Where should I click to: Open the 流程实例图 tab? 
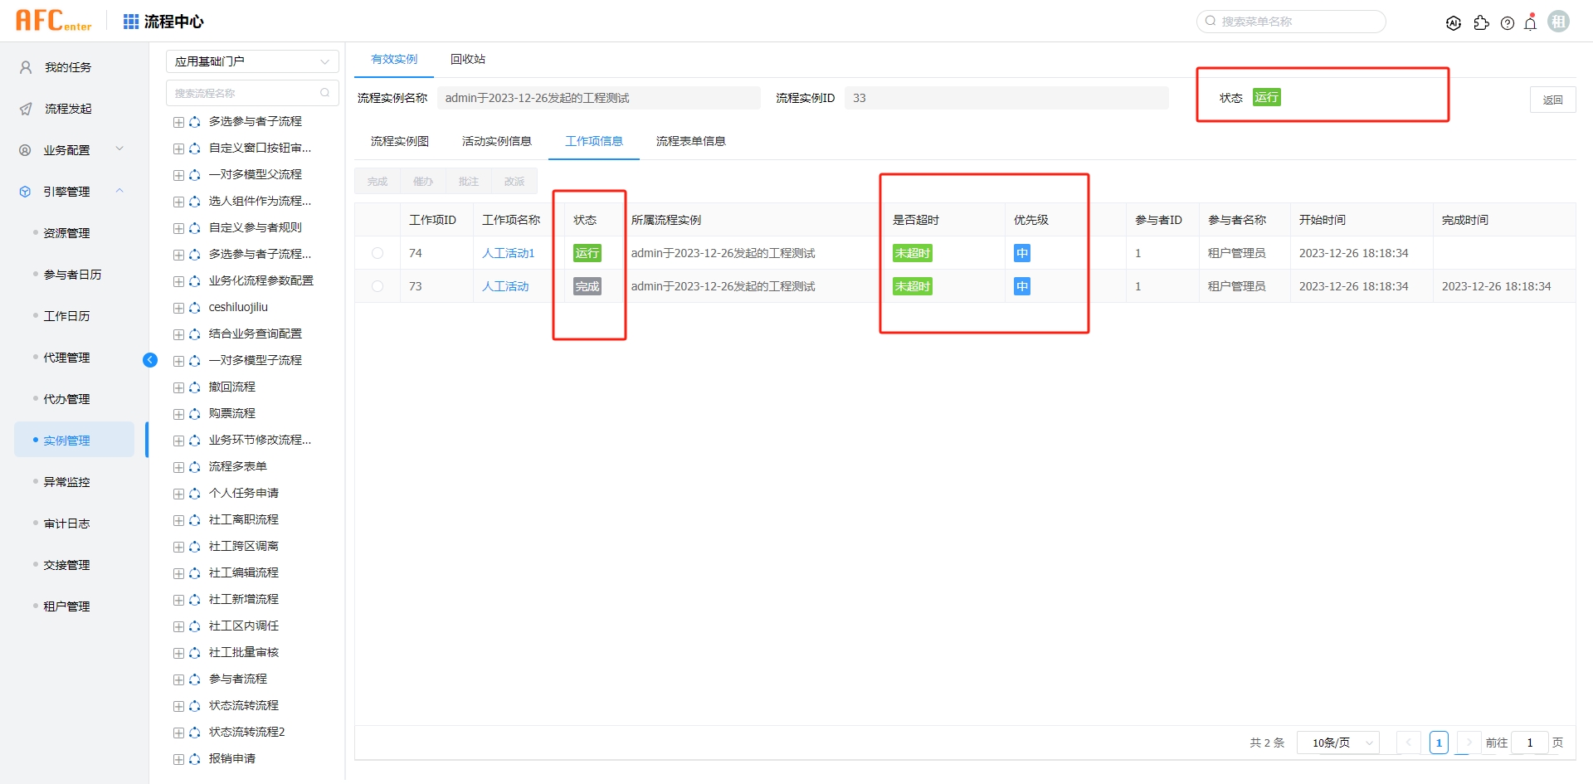(398, 141)
